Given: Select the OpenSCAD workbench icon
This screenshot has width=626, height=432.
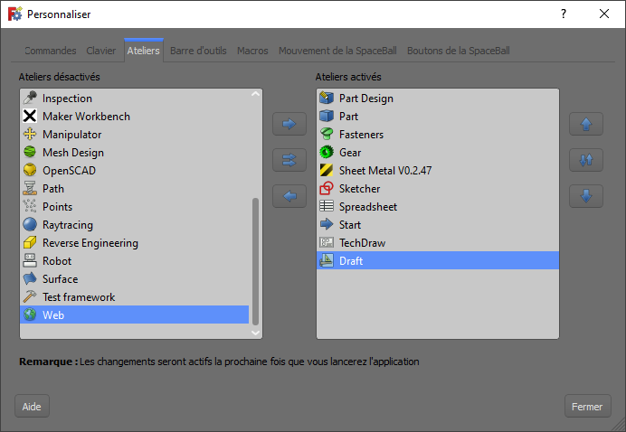Looking at the screenshot, I should coord(30,170).
